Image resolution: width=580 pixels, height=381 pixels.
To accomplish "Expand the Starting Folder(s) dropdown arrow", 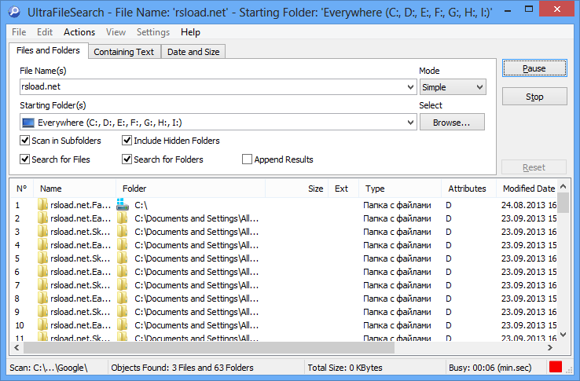I will tap(410, 123).
